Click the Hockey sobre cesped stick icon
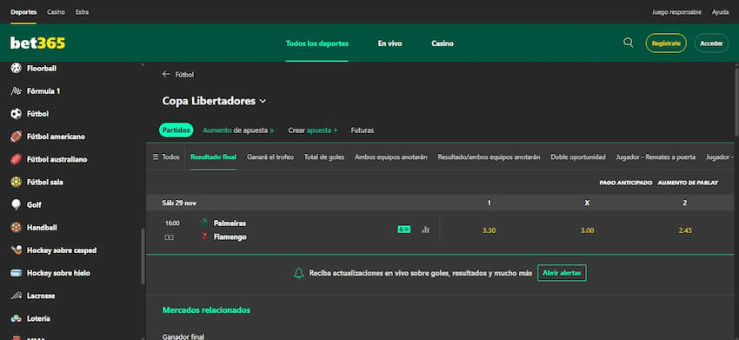This screenshot has width=739, height=340. click(x=16, y=250)
